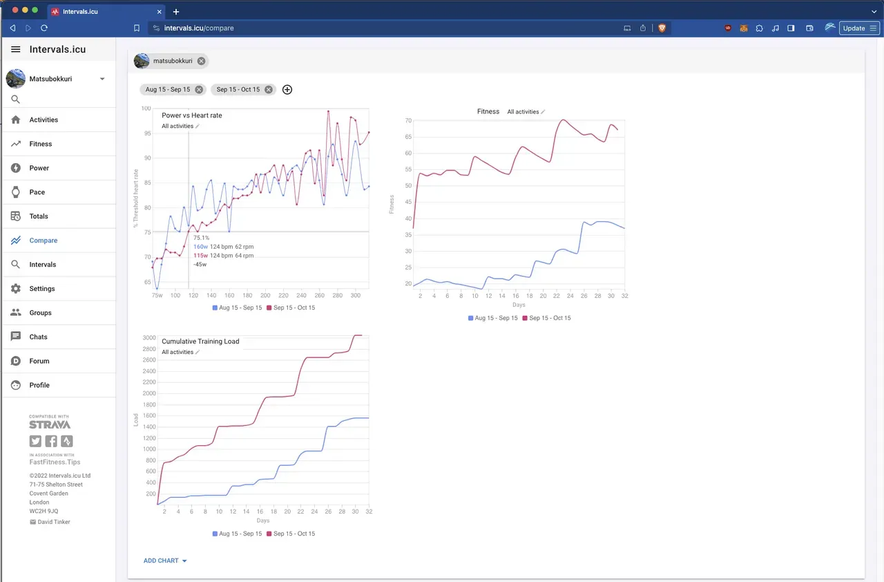Open the David Tinker email link
The height and width of the screenshot is (582, 884).
[50, 522]
